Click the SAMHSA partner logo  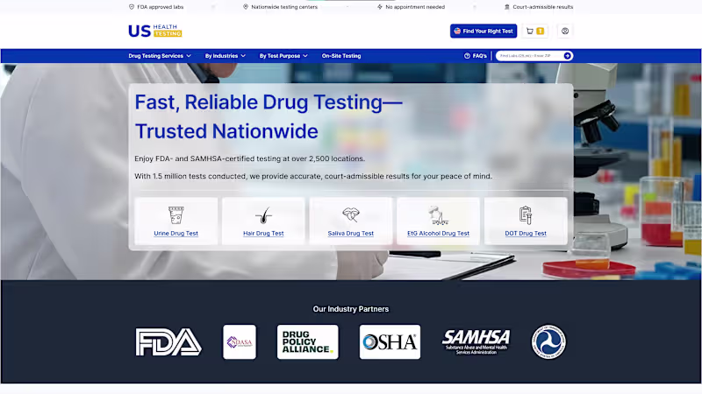(476, 342)
